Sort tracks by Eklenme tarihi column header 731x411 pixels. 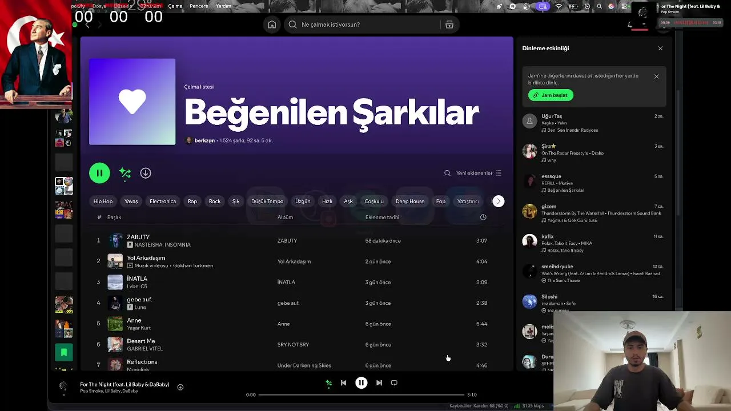click(382, 217)
